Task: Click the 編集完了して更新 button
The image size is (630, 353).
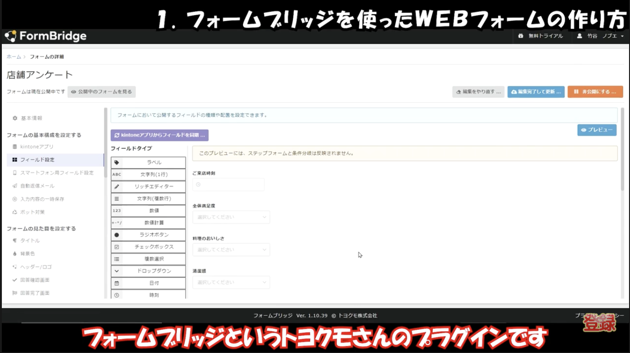Action: [536, 92]
